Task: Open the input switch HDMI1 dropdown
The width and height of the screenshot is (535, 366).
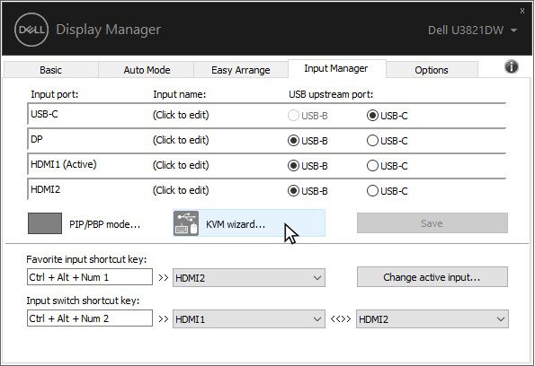Action: pos(249,319)
